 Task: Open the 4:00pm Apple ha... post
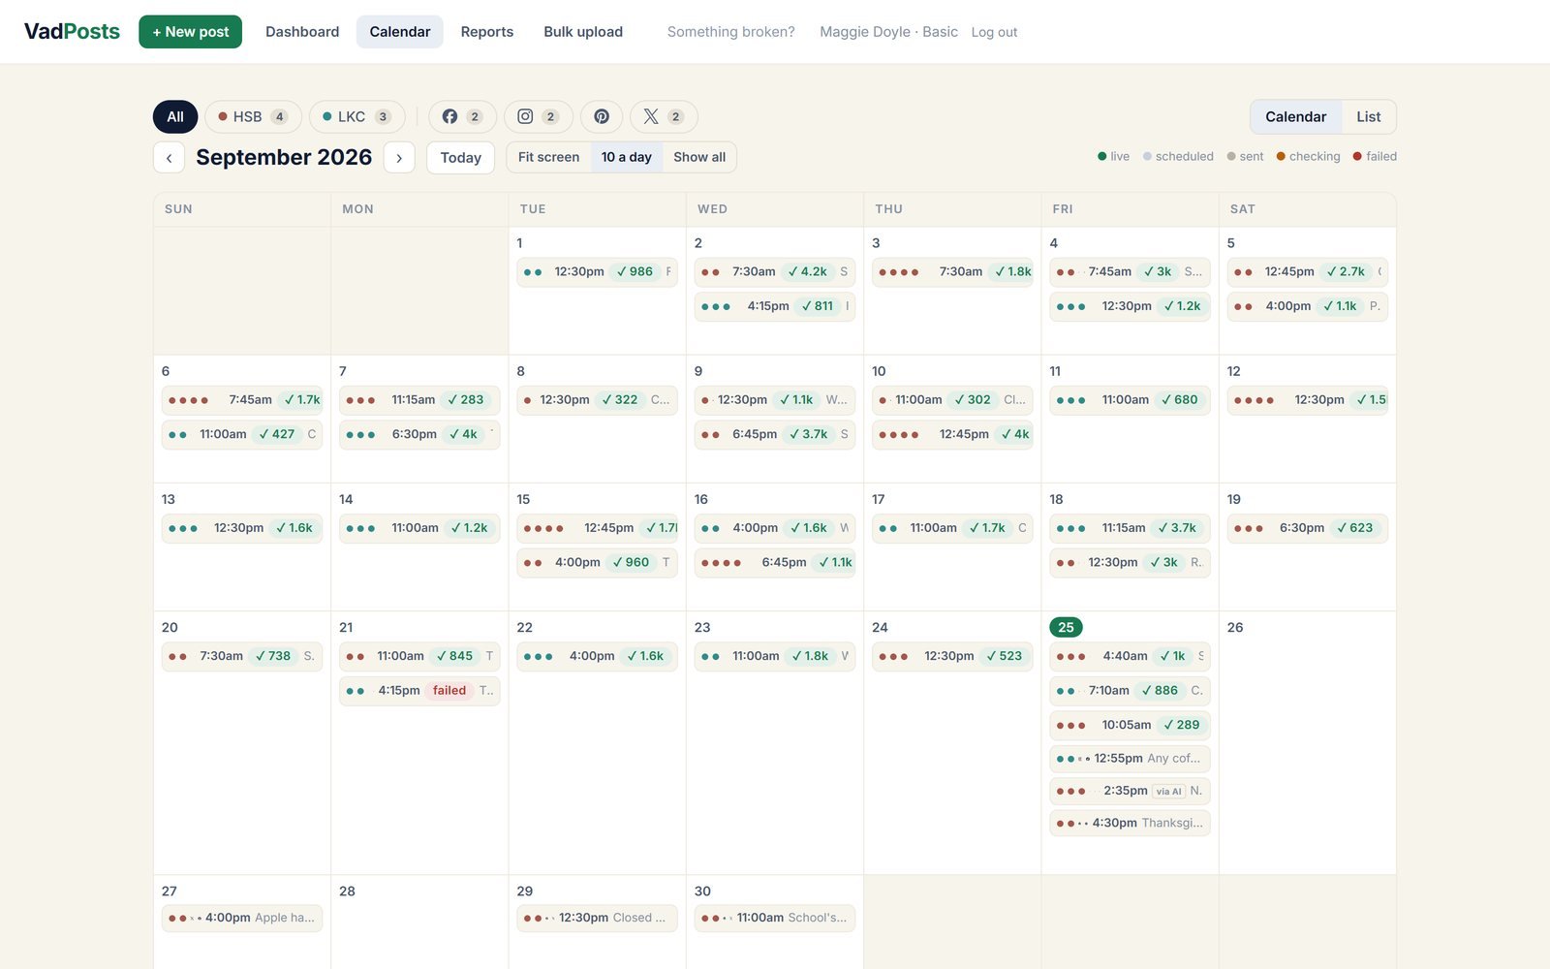point(242,918)
